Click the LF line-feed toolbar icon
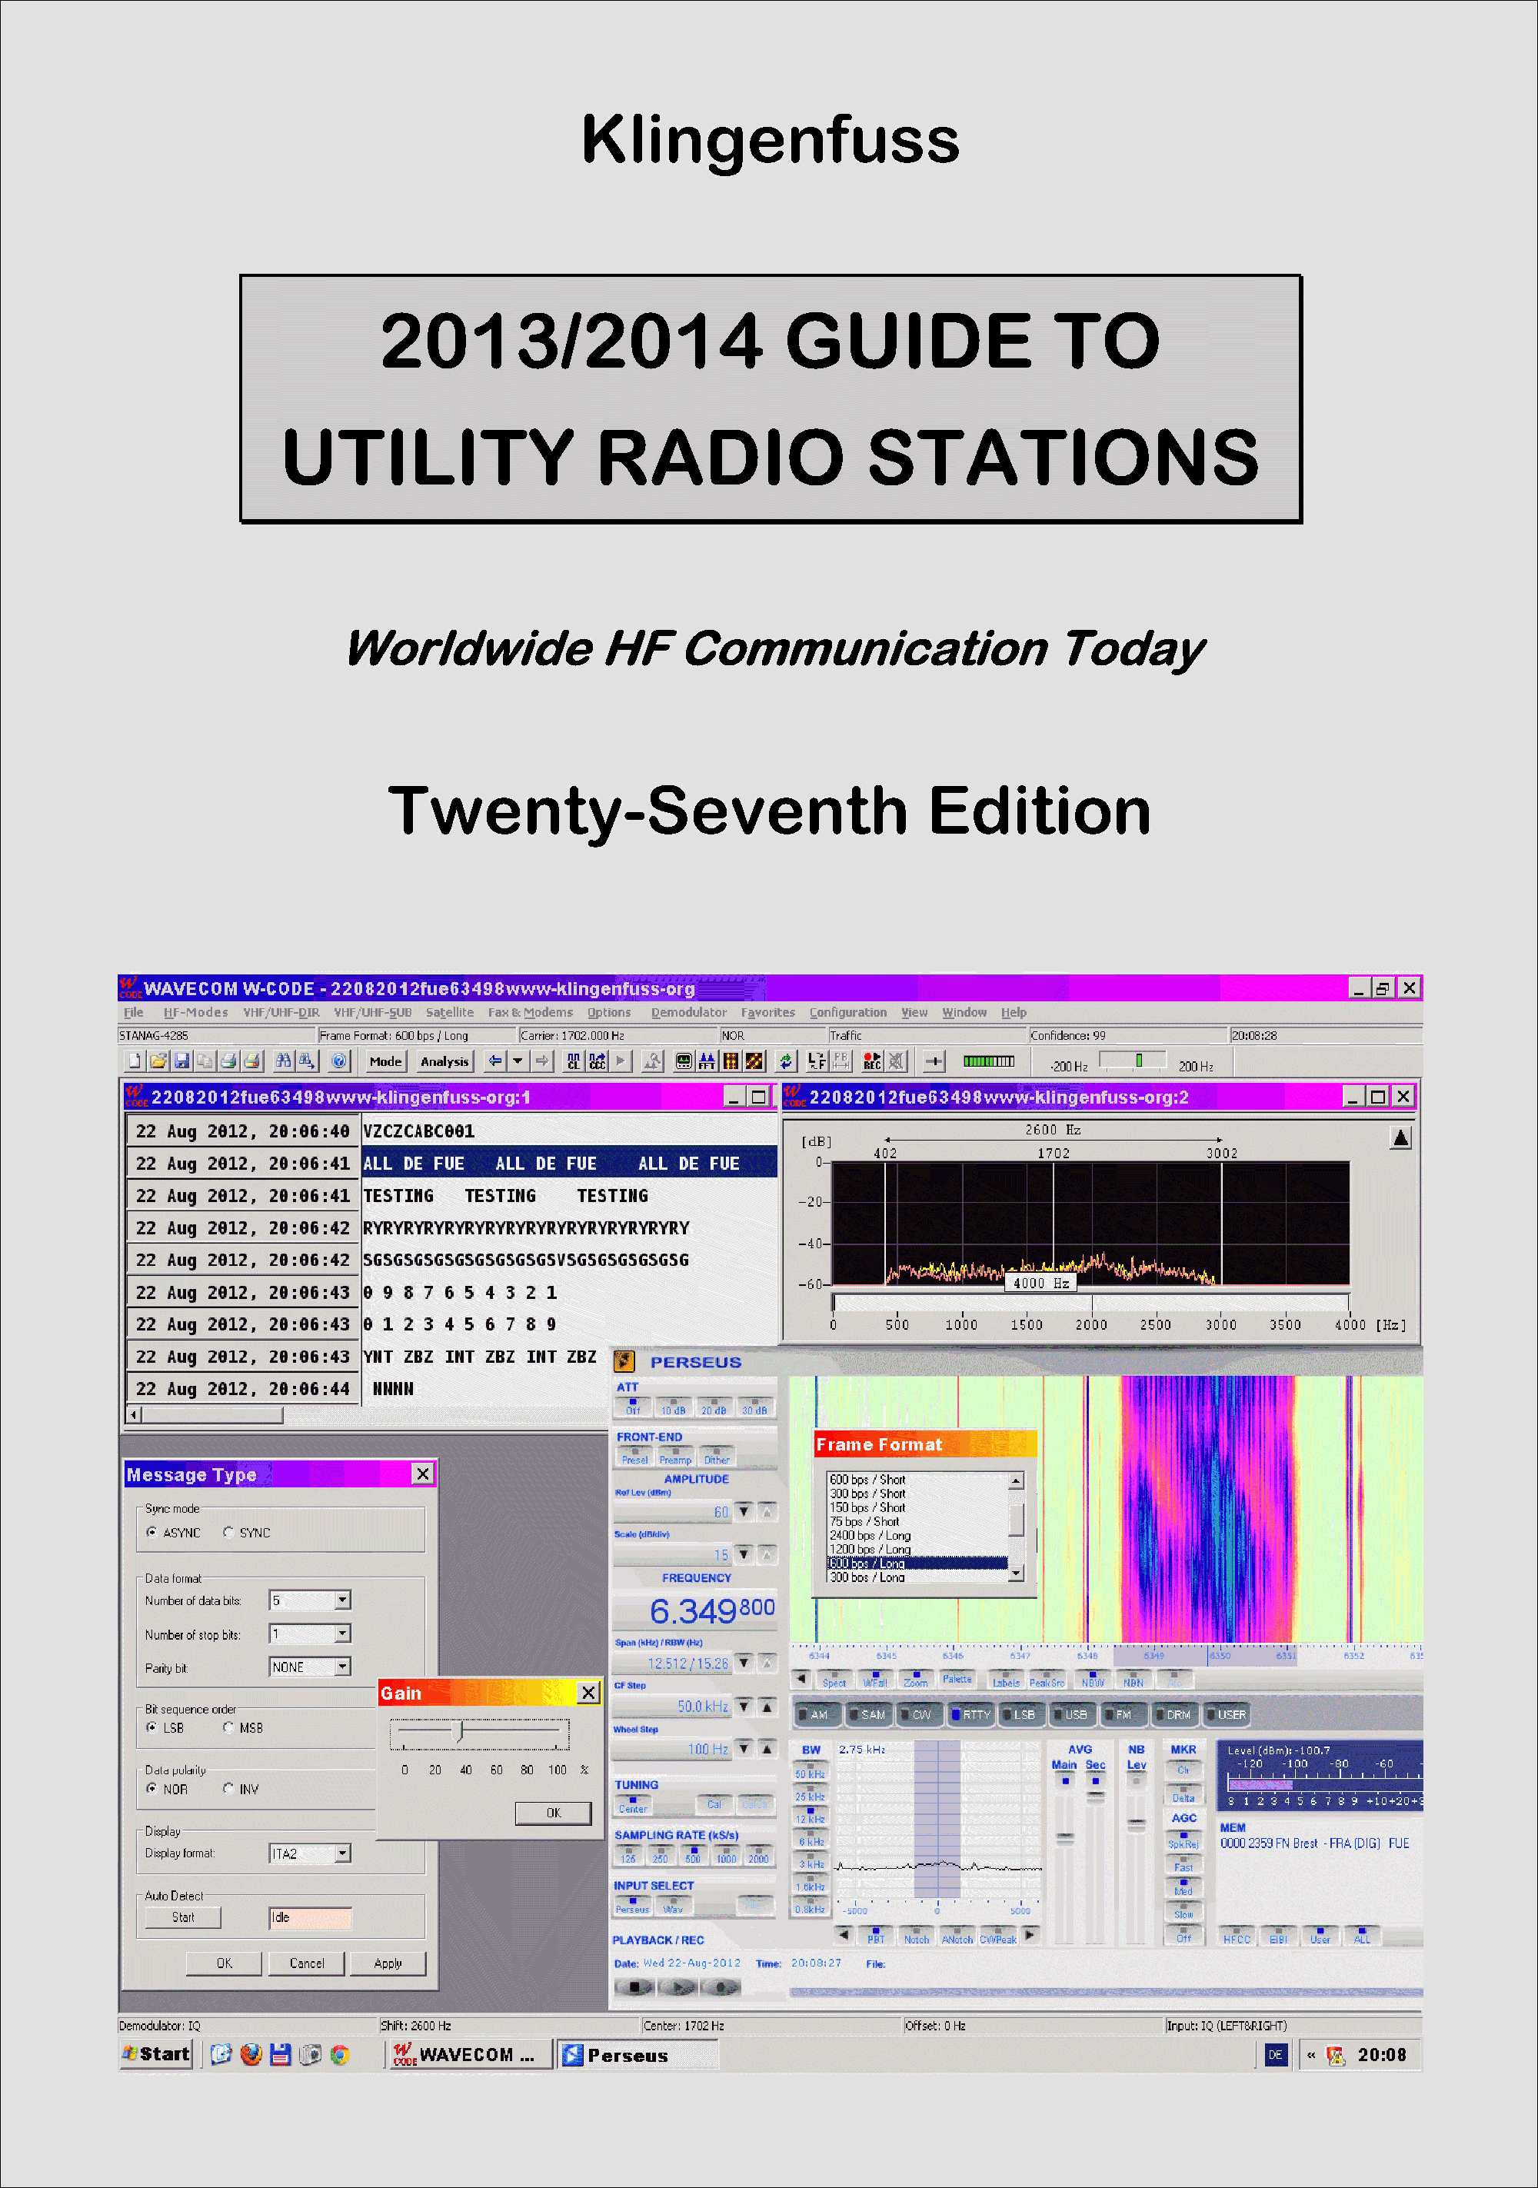This screenshot has width=1538, height=2188. (x=817, y=1061)
